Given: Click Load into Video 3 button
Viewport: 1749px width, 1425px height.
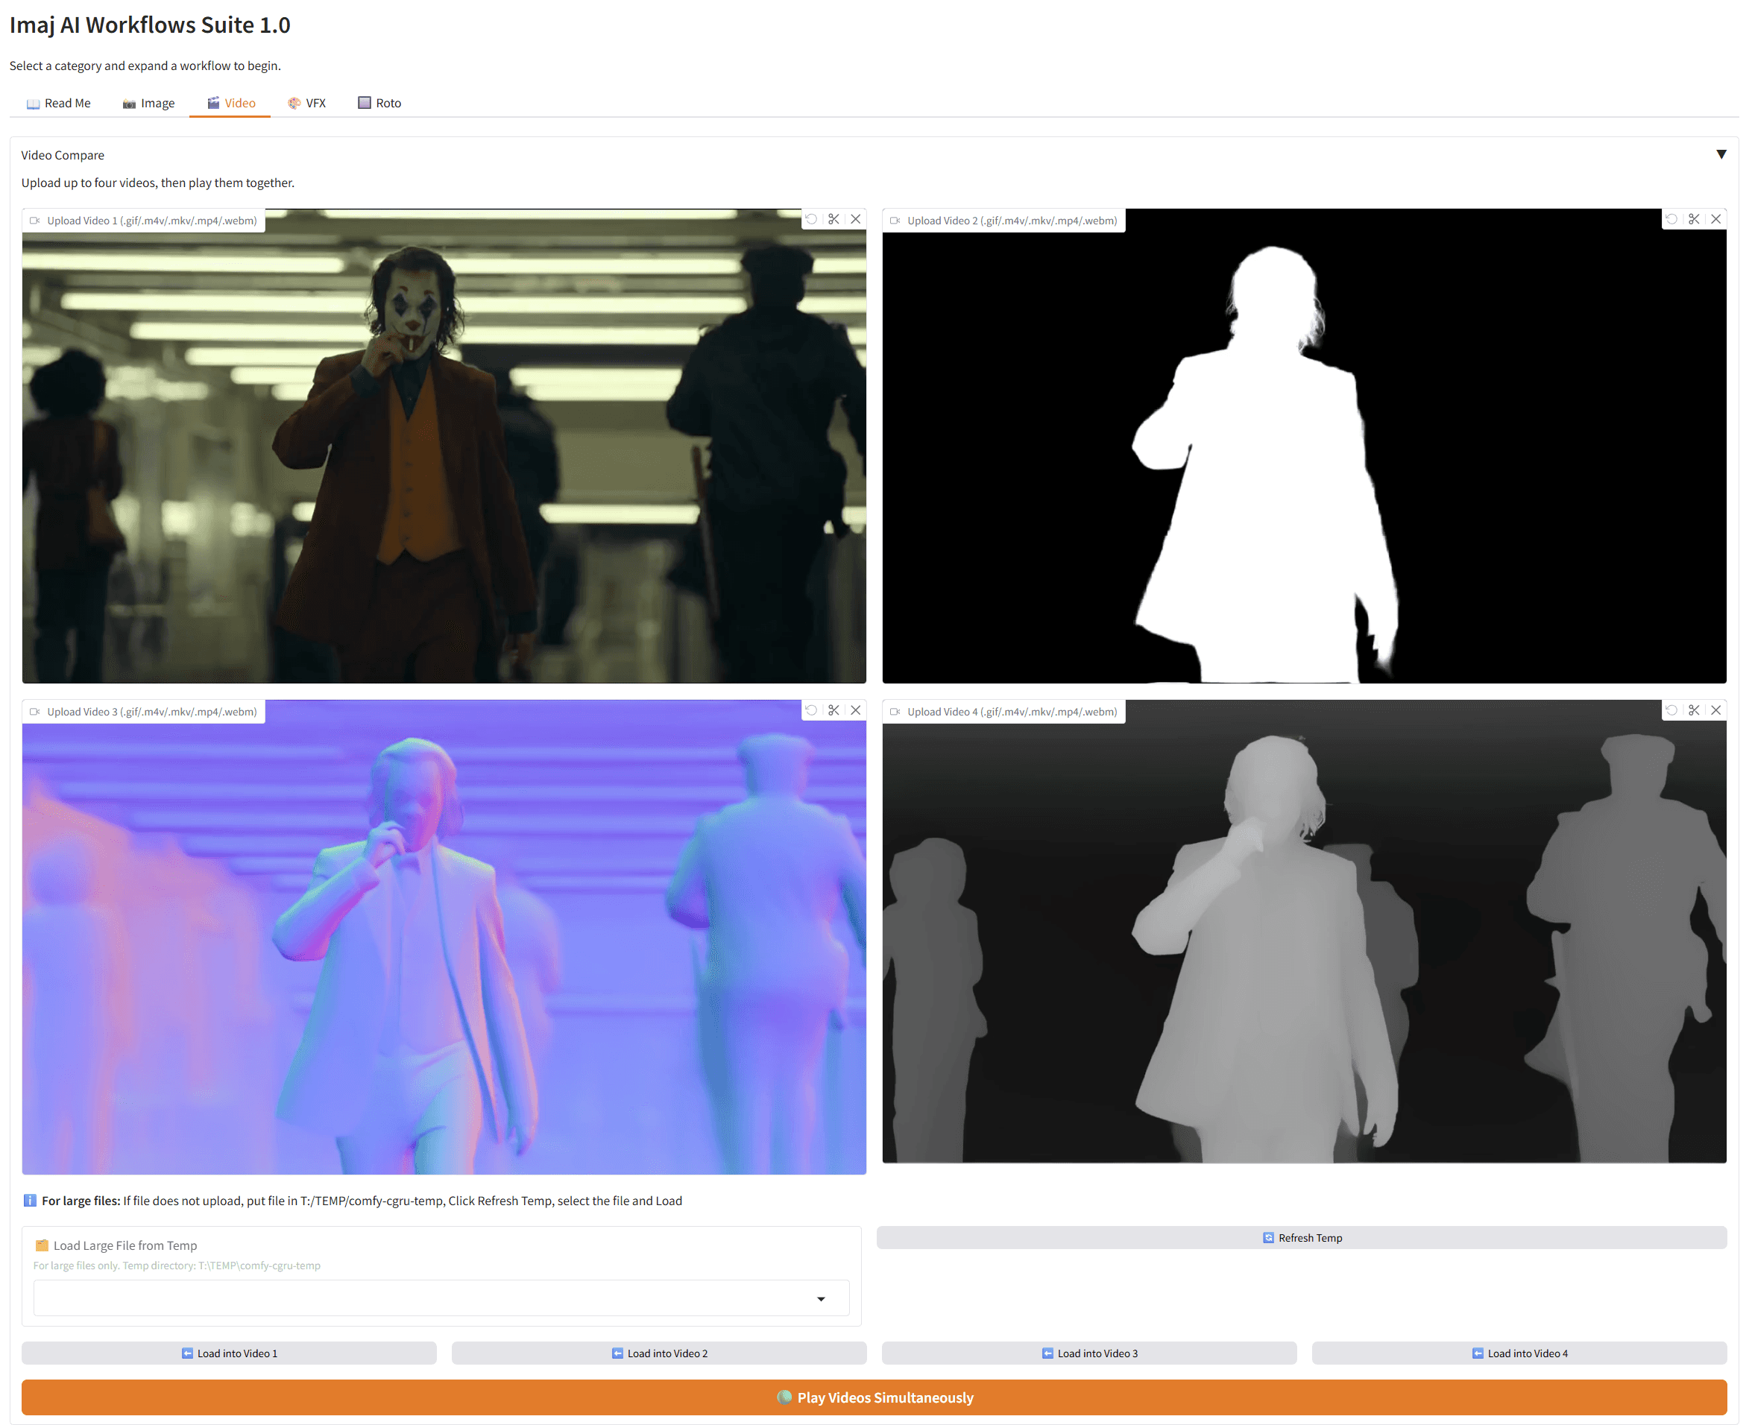Looking at the screenshot, I should click(x=1088, y=1353).
